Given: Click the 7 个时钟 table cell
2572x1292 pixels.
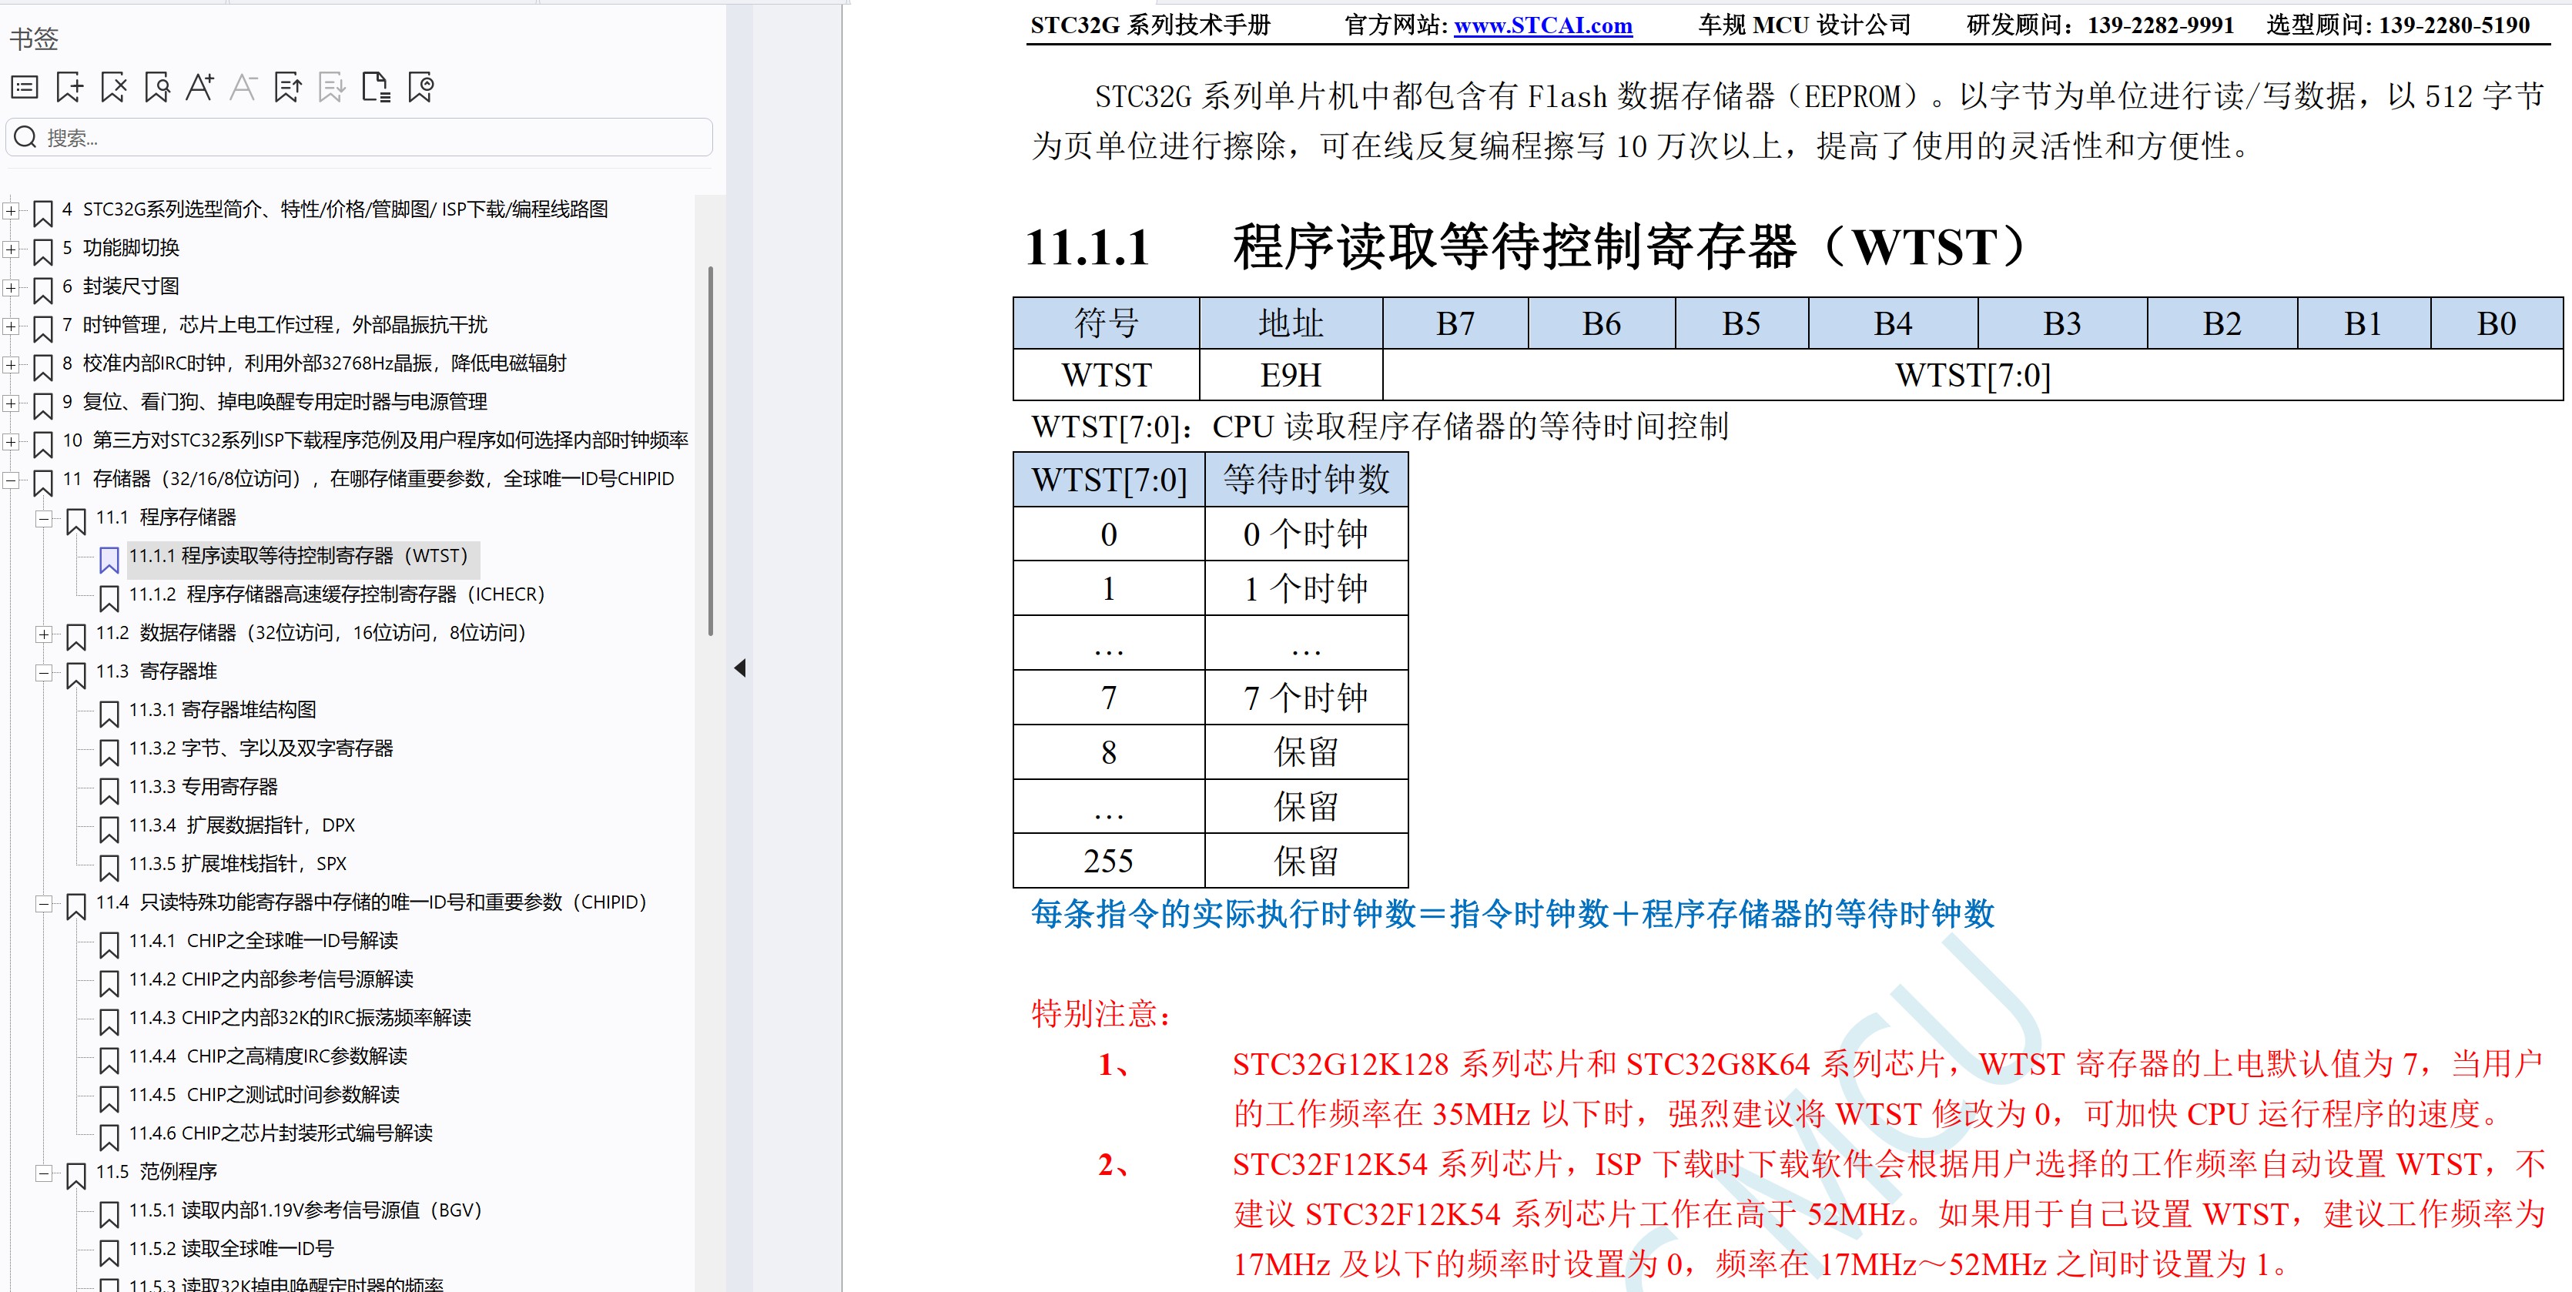Looking at the screenshot, I should click(x=1306, y=698).
